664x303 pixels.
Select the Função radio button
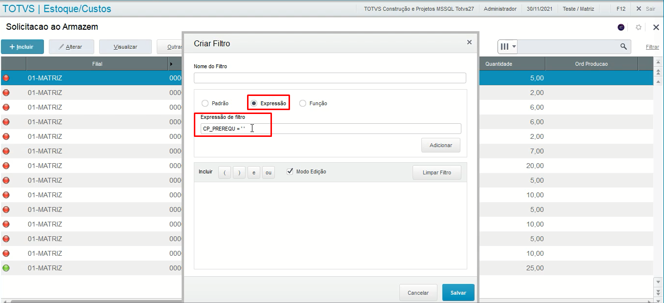tap(303, 103)
